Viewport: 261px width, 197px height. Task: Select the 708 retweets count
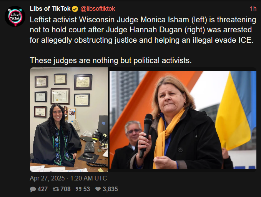[66, 189]
